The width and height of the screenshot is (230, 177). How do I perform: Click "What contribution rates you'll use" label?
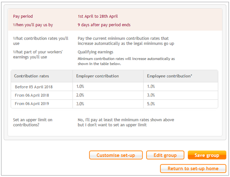(x=40, y=41)
